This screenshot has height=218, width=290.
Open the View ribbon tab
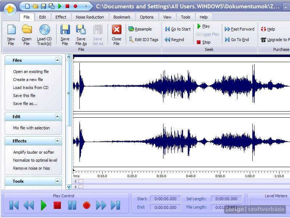167,17
